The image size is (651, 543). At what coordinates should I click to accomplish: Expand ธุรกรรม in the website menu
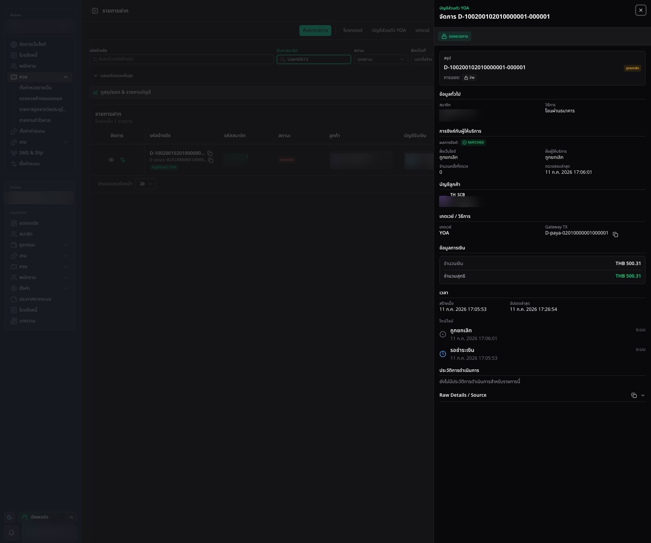40,245
